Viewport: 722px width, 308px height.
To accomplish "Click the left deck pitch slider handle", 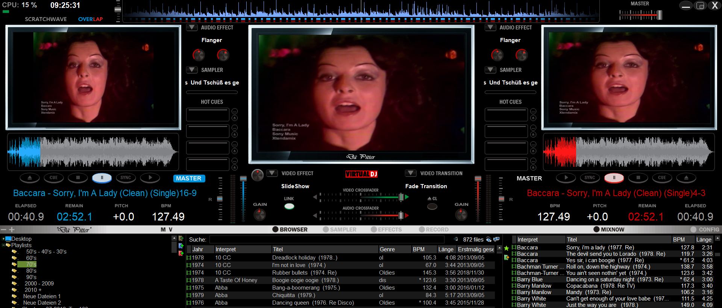I will pos(220,199).
